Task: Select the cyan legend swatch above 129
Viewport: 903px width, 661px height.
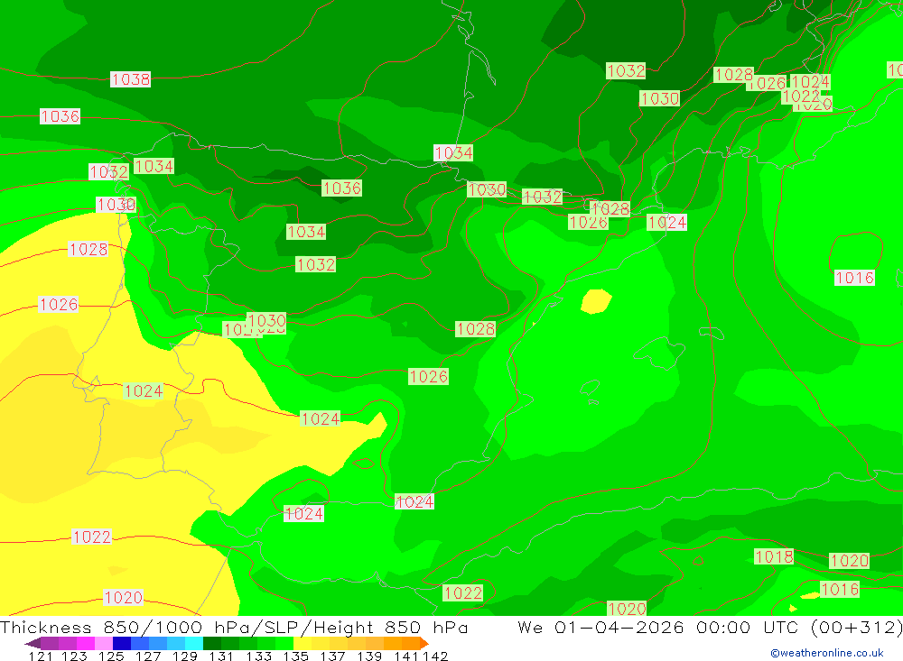Action: click(x=194, y=643)
